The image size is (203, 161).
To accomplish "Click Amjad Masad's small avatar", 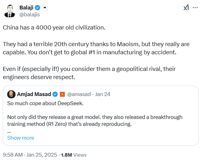I will 11,94.
